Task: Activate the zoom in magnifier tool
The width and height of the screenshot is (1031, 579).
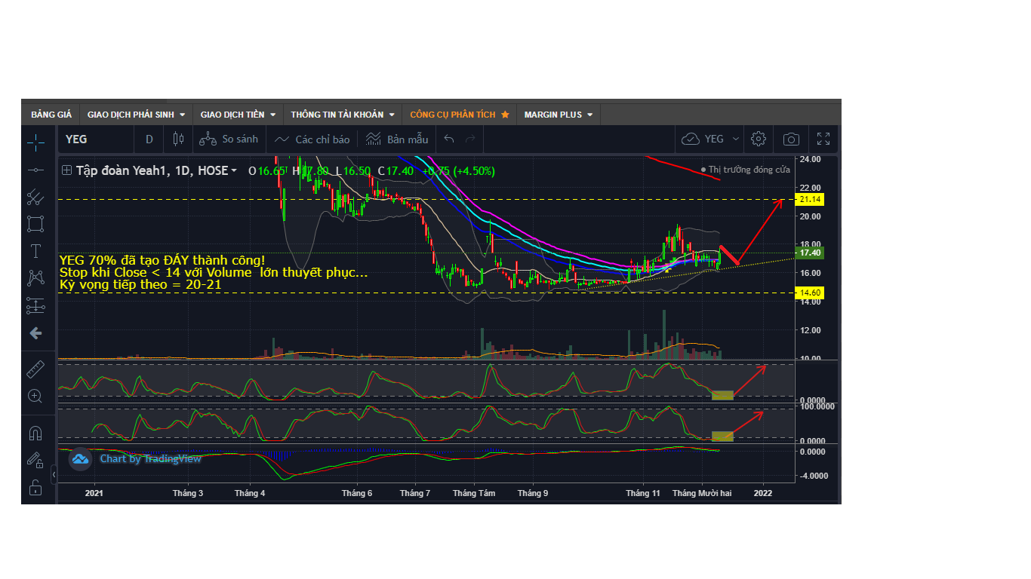Action: pyautogui.click(x=35, y=396)
